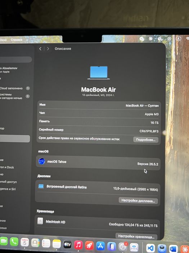Click the Подробнее… button
Image resolution: width=189 pixels, height=253 pixels.
coord(145,140)
